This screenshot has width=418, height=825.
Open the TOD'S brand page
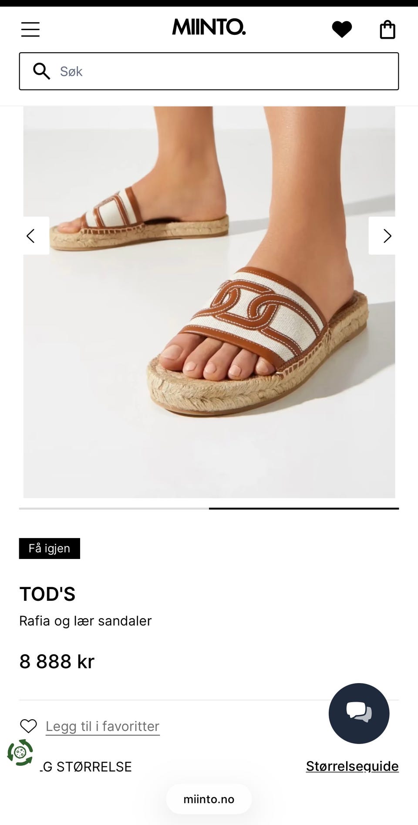point(47,594)
